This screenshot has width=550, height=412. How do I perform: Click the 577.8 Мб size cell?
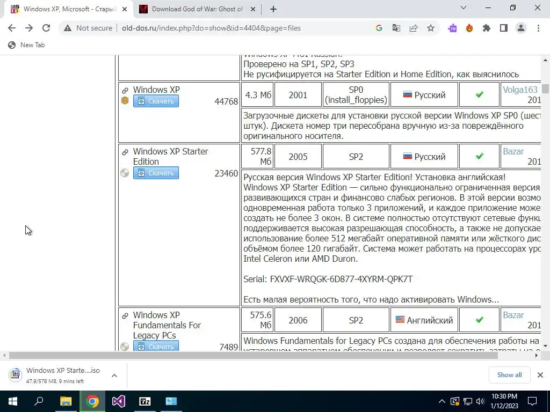coord(257,156)
